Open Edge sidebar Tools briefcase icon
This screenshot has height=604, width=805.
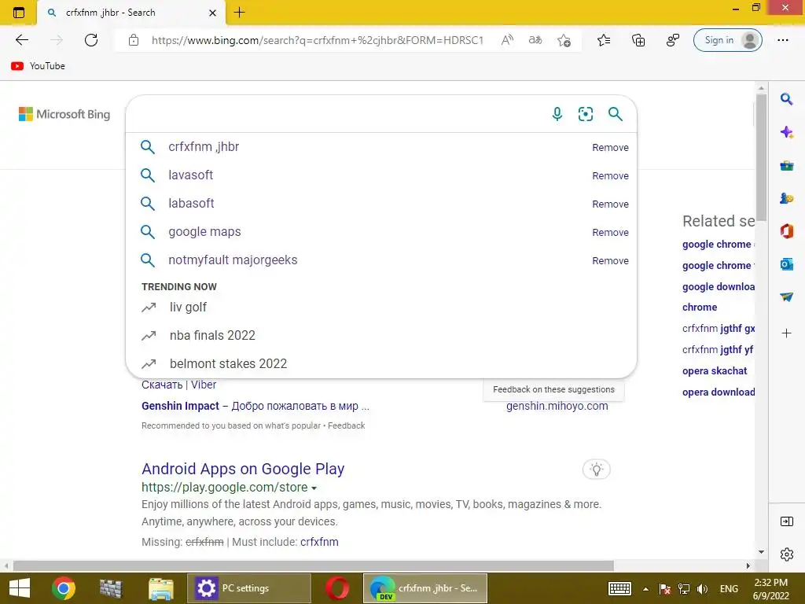[786, 165]
